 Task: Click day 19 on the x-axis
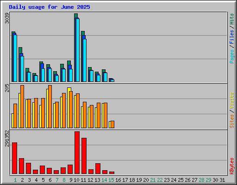point(139,180)
